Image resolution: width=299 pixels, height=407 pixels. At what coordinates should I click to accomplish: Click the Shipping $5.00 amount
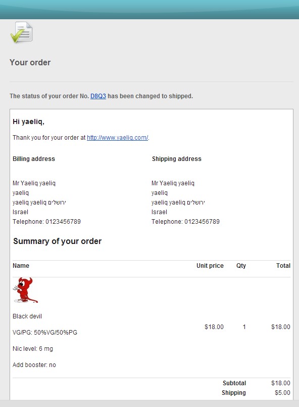(283, 393)
